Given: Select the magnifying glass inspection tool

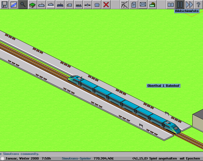Looking at the screenshot, I should point(23,4).
